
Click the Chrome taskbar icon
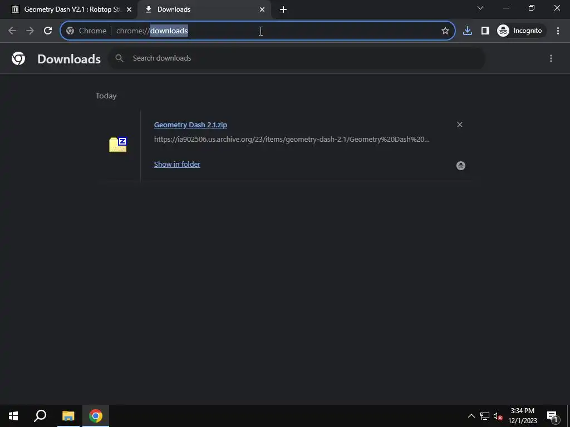[96, 416]
